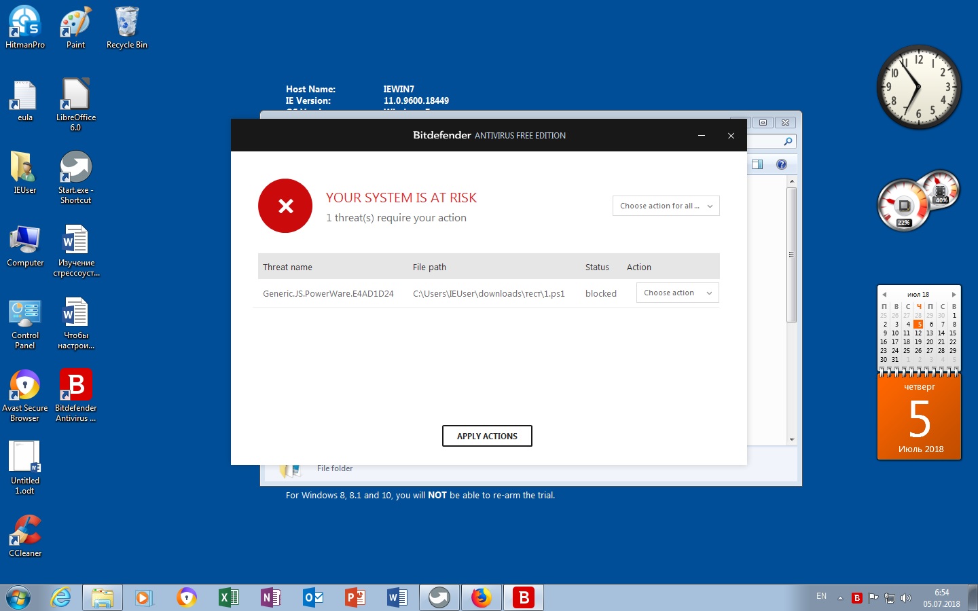Screen dimensions: 978x611
Task: Click the search icon in the Explorer window
Action: coord(788,141)
